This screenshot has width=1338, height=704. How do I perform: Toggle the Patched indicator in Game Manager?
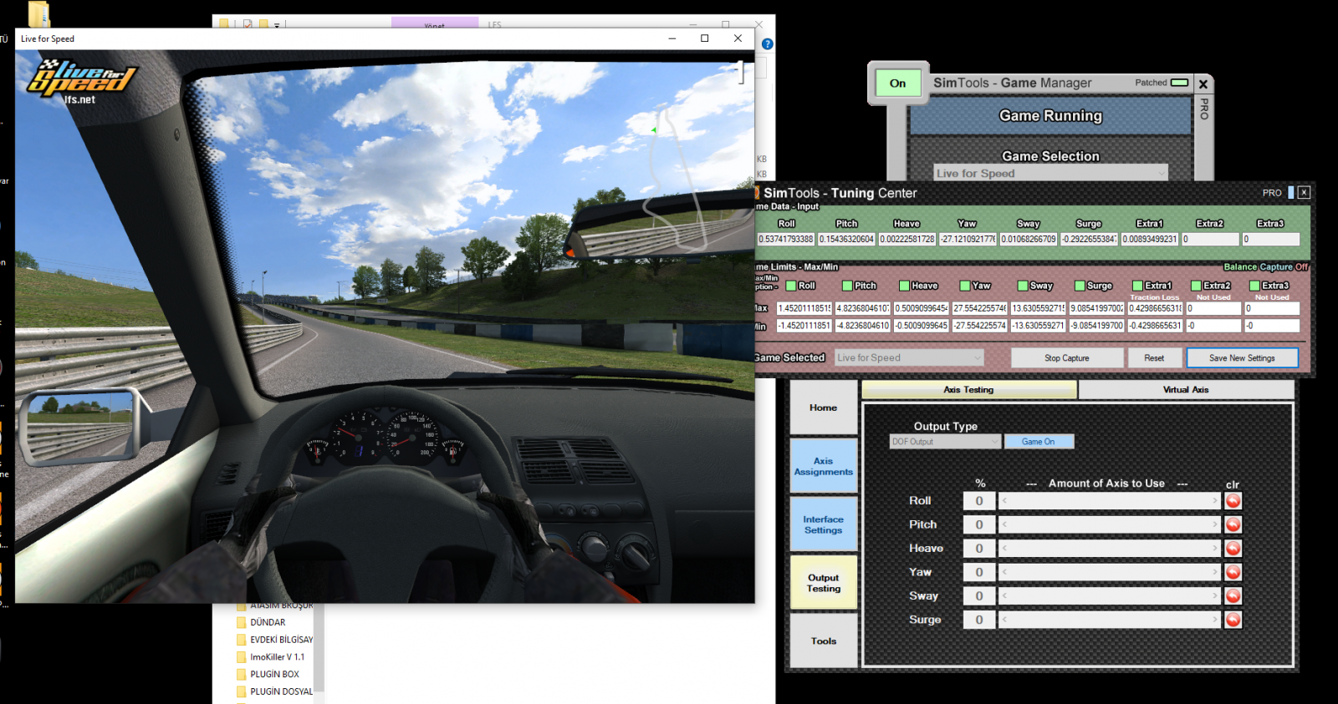coord(1179,83)
